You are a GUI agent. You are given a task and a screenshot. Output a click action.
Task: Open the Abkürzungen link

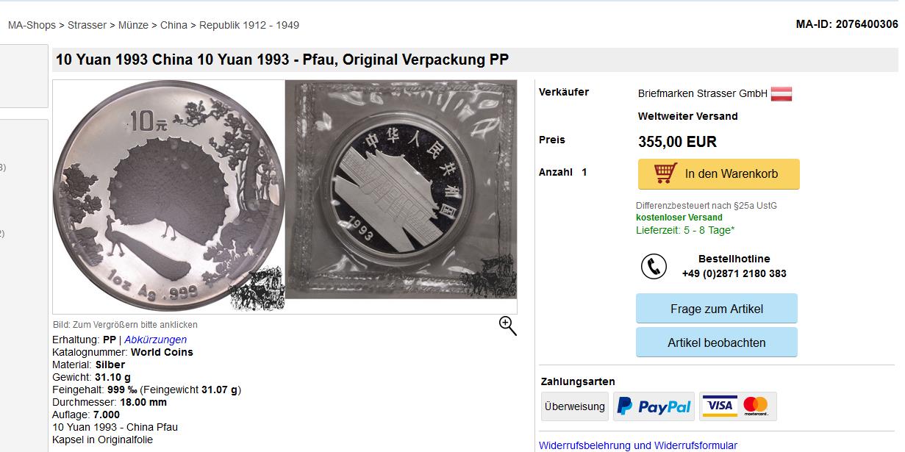(x=155, y=340)
